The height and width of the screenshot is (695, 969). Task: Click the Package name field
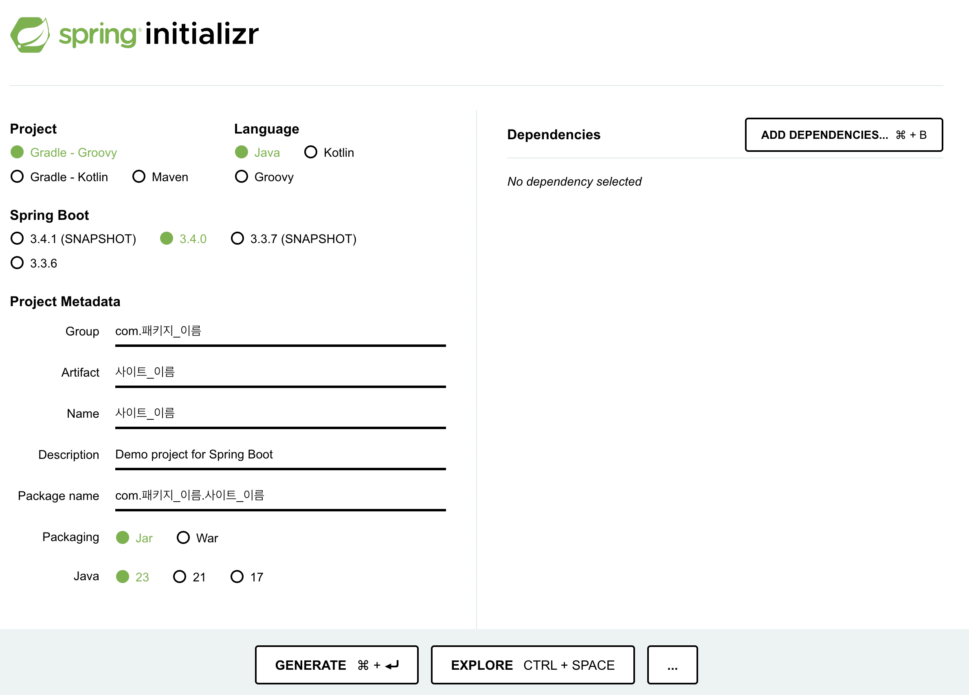point(280,495)
